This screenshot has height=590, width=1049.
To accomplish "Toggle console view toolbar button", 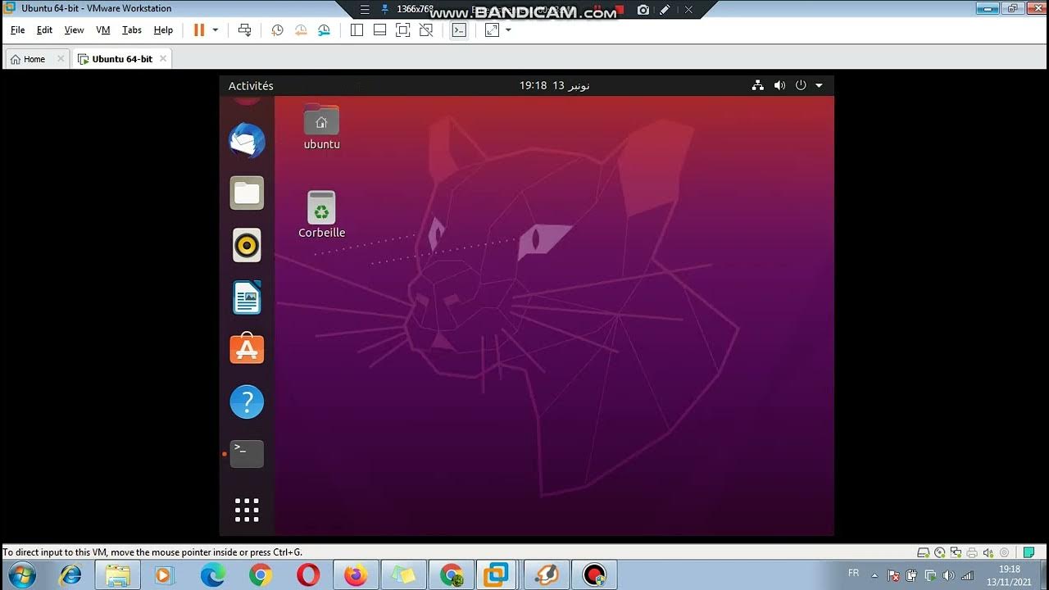I will tap(459, 30).
